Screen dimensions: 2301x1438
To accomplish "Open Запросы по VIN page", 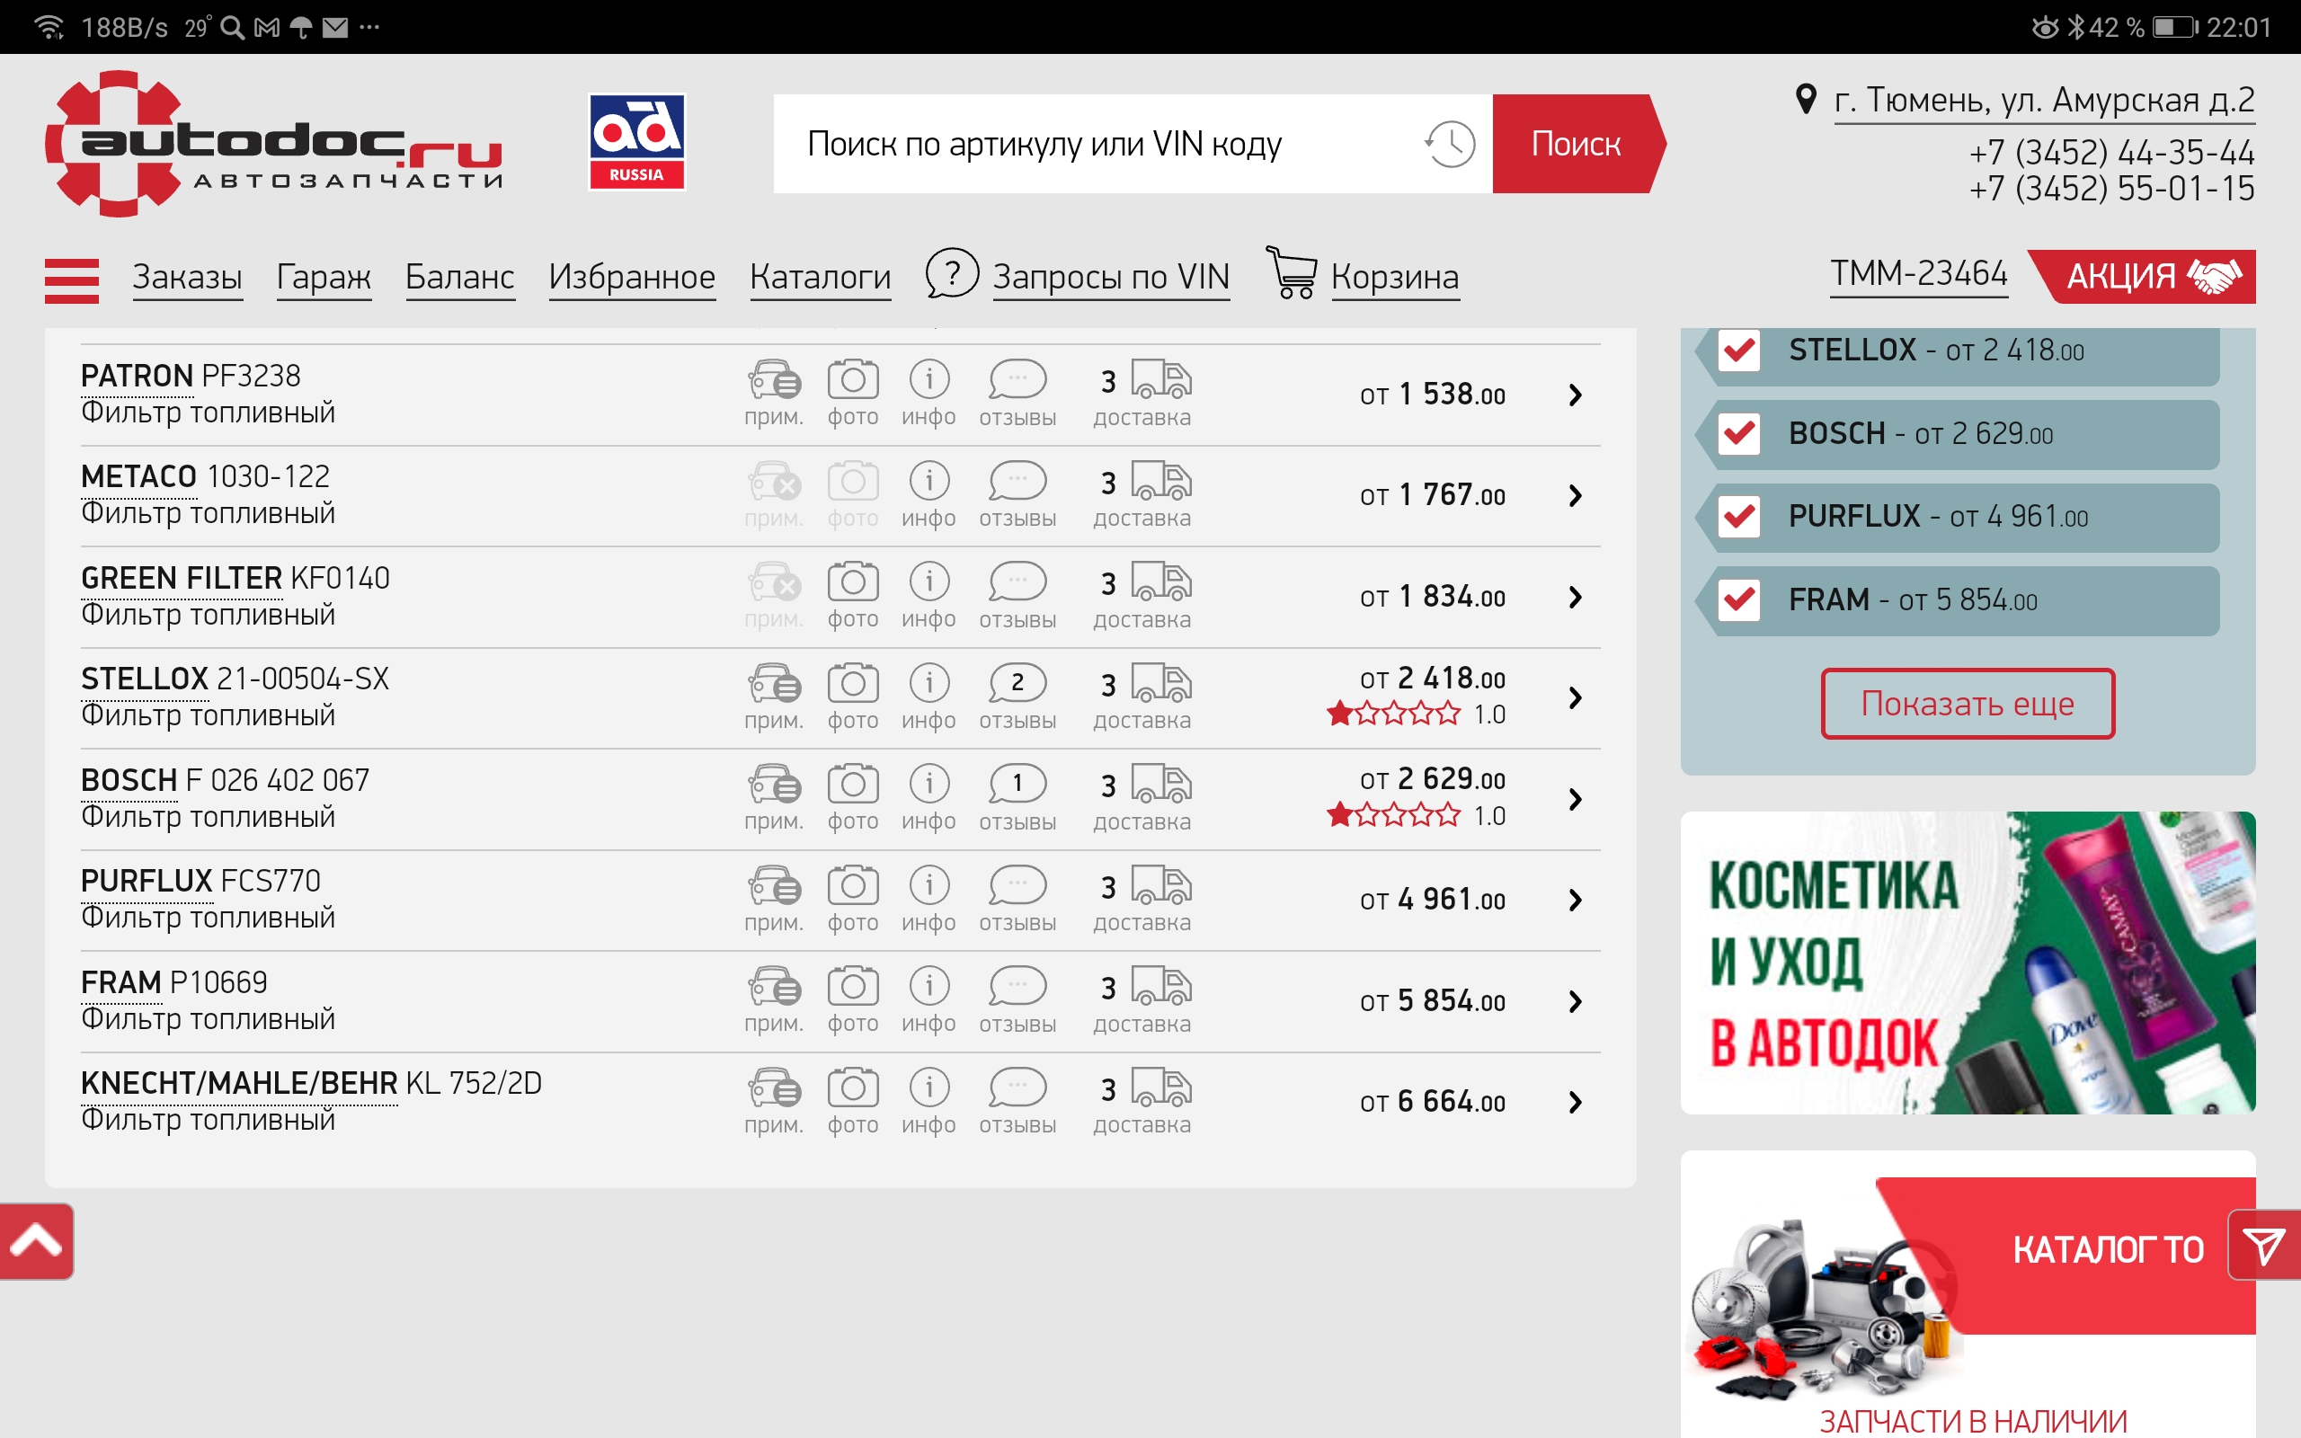I will pos(1112,277).
